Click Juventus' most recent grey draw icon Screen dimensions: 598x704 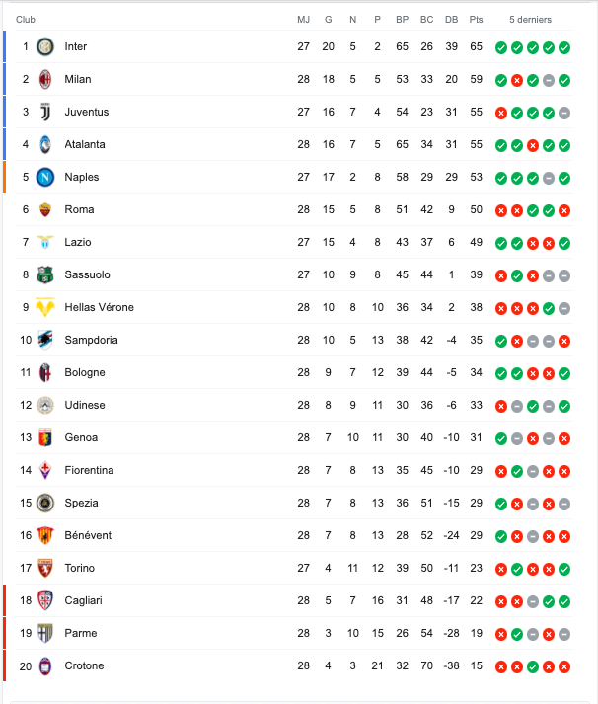tap(564, 113)
